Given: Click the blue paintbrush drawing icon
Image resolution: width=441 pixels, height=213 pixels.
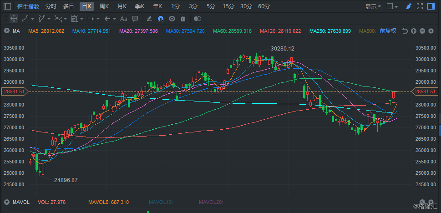Looking at the screenshot, I should [408, 6].
